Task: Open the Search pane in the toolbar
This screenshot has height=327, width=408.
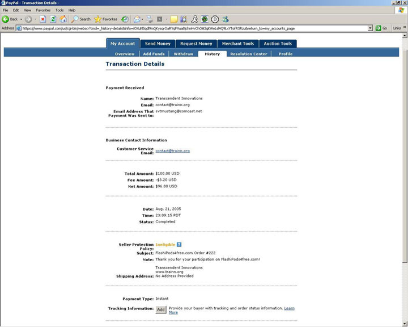Action: click(81, 19)
